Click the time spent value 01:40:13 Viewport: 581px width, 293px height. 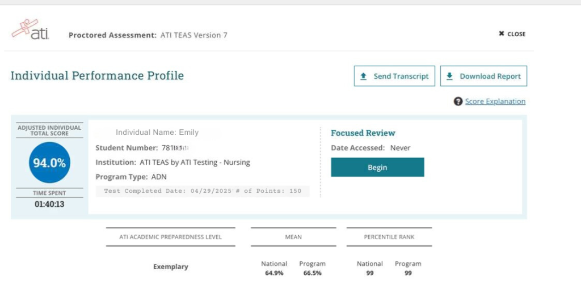coord(49,204)
